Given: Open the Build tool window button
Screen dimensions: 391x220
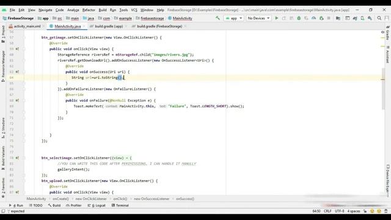Looking at the screenshot, I should click(54, 205).
